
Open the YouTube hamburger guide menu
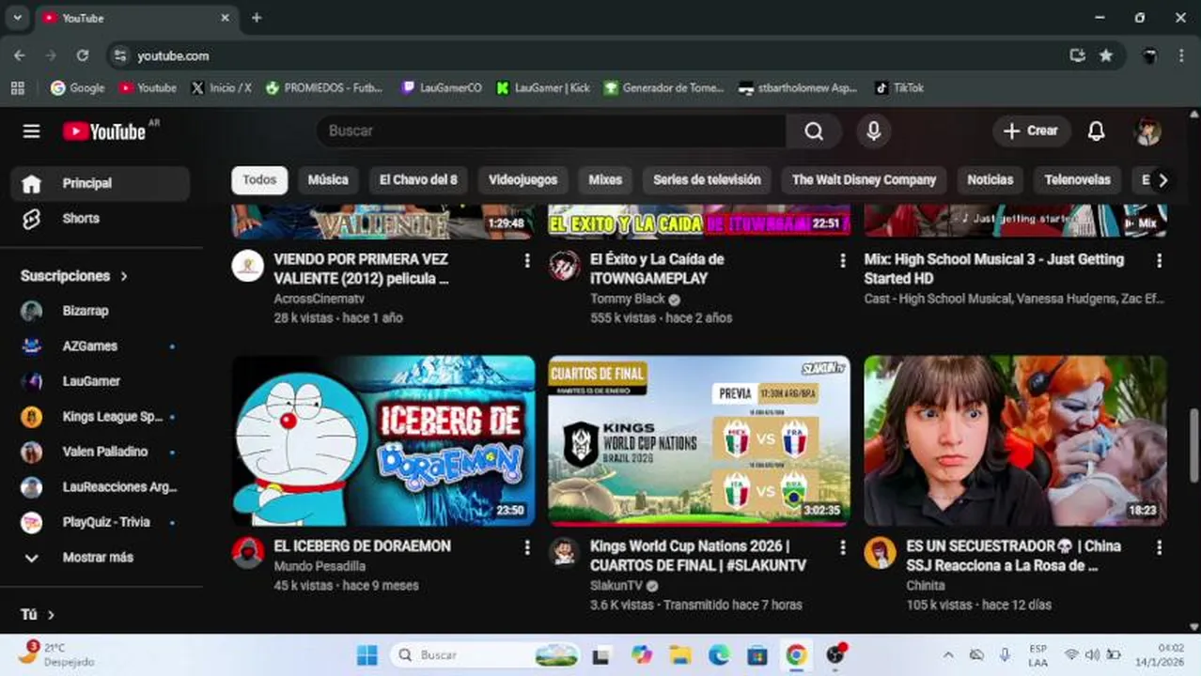click(31, 131)
